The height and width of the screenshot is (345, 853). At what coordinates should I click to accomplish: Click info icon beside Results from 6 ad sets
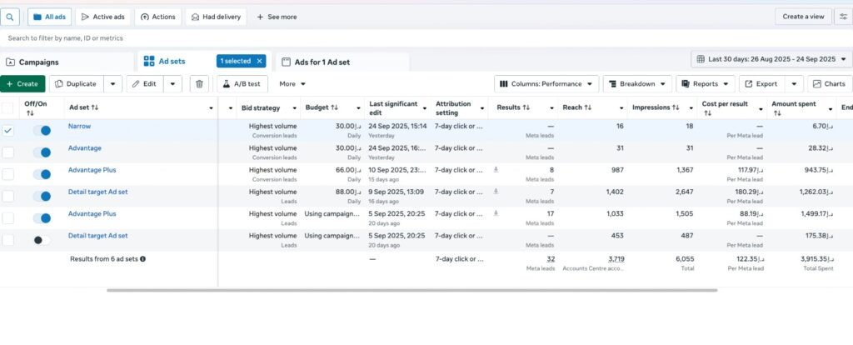click(142, 259)
